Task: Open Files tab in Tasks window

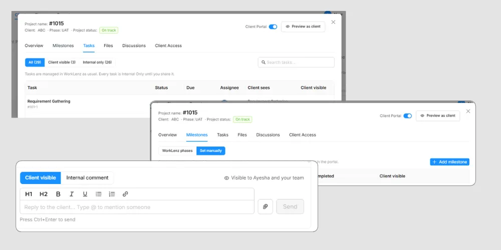Action: tap(108, 45)
